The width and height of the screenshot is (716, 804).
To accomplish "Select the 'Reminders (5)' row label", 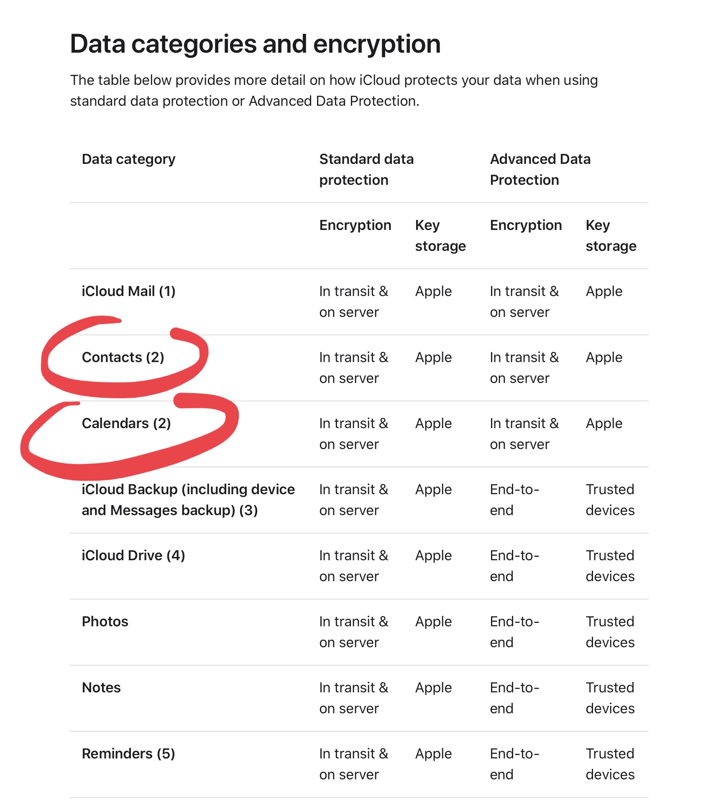I will (x=128, y=753).
